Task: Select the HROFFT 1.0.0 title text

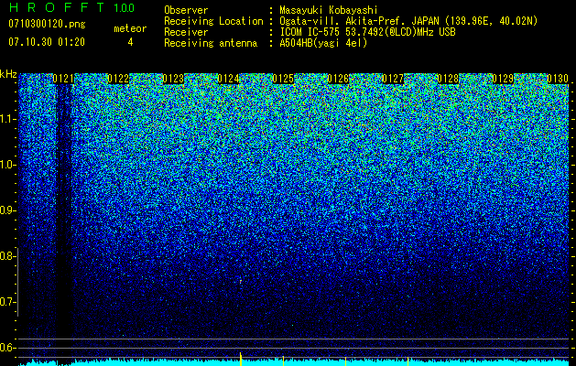Action: [x=71, y=7]
